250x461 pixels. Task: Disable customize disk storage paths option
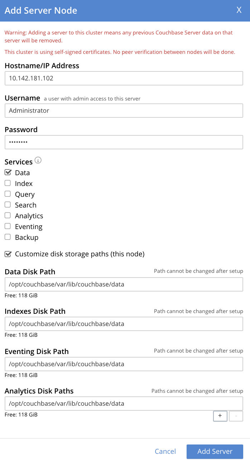click(8, 254)
